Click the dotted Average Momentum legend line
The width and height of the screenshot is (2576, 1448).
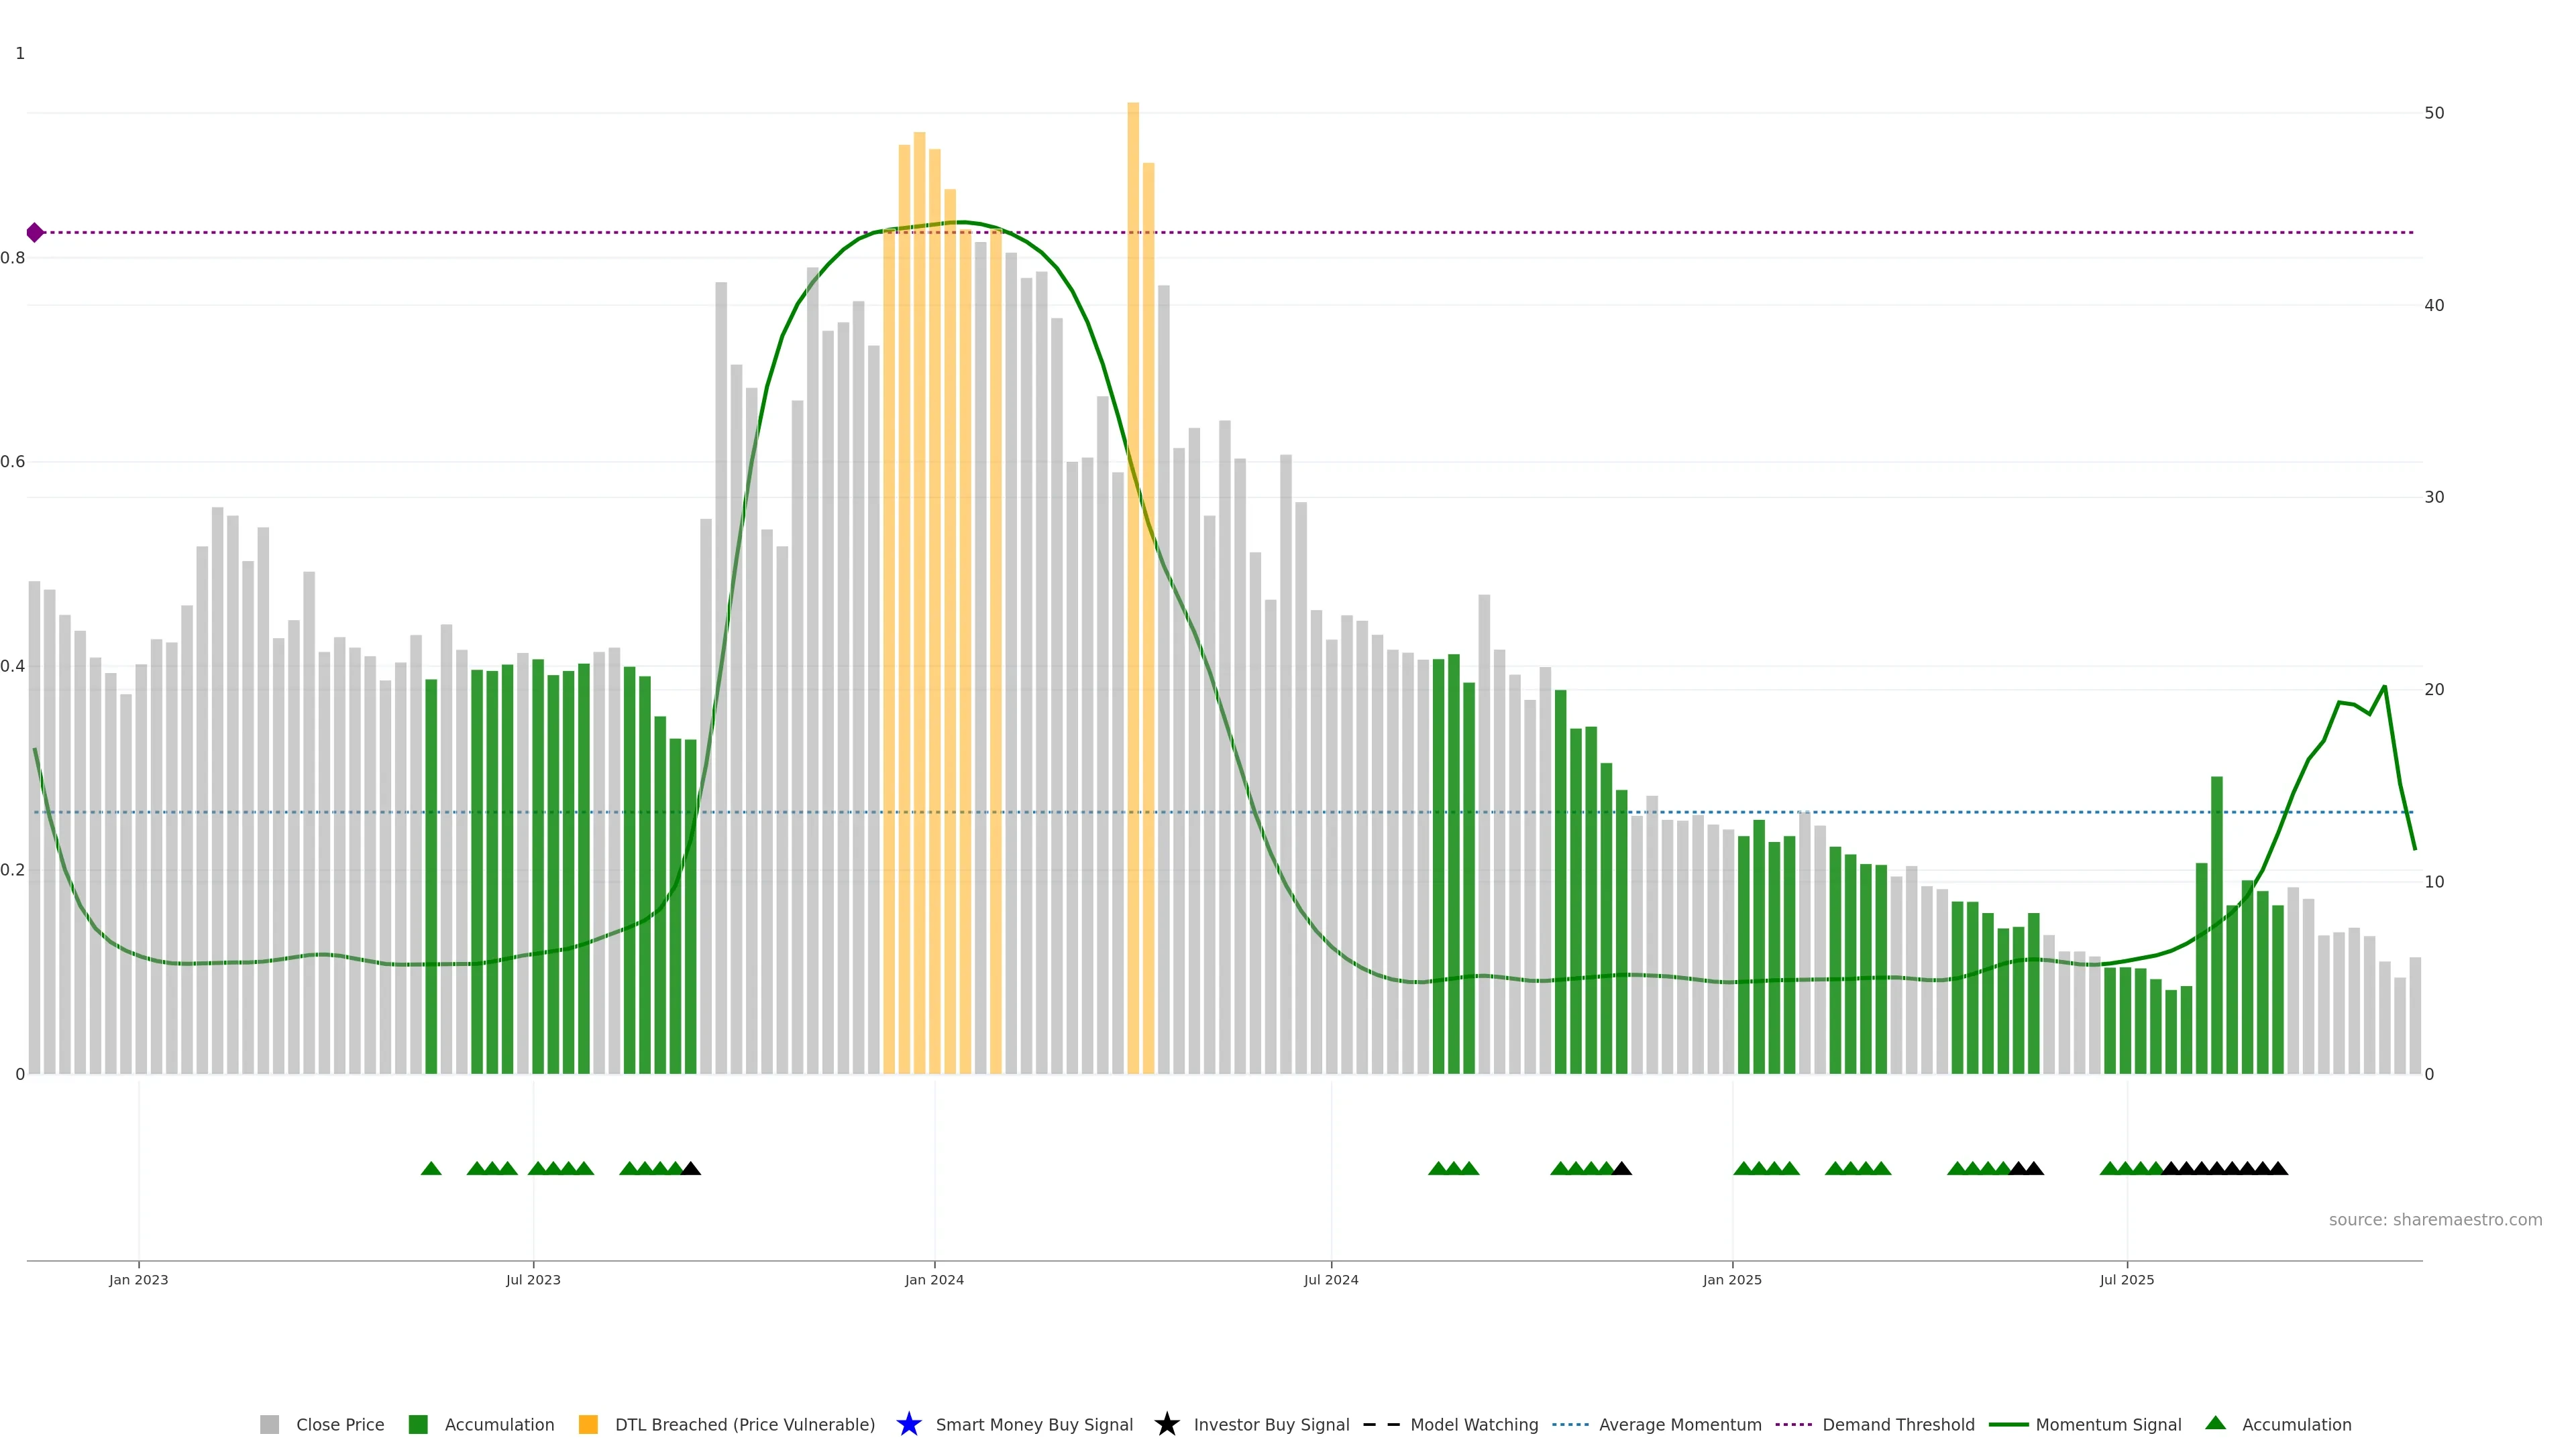[1570, 1424]
